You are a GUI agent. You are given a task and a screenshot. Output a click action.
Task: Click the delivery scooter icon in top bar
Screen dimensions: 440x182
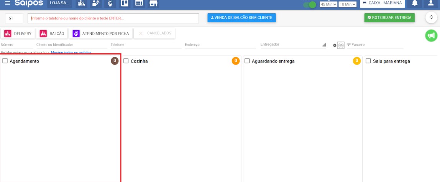[81, 3]
